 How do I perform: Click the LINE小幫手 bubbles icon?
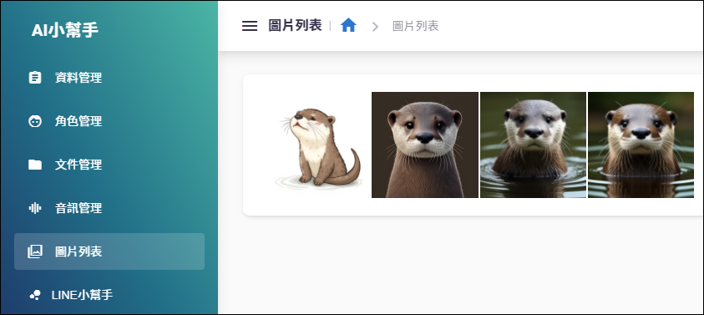click(x=35, y=295)
